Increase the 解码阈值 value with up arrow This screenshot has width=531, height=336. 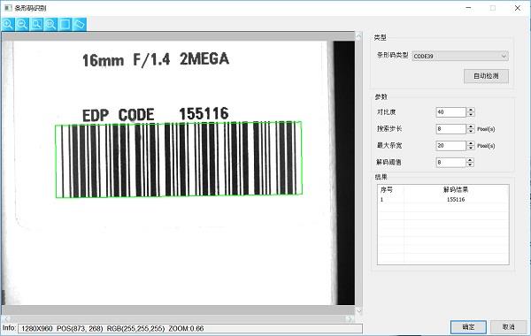[x=470, y=160]
